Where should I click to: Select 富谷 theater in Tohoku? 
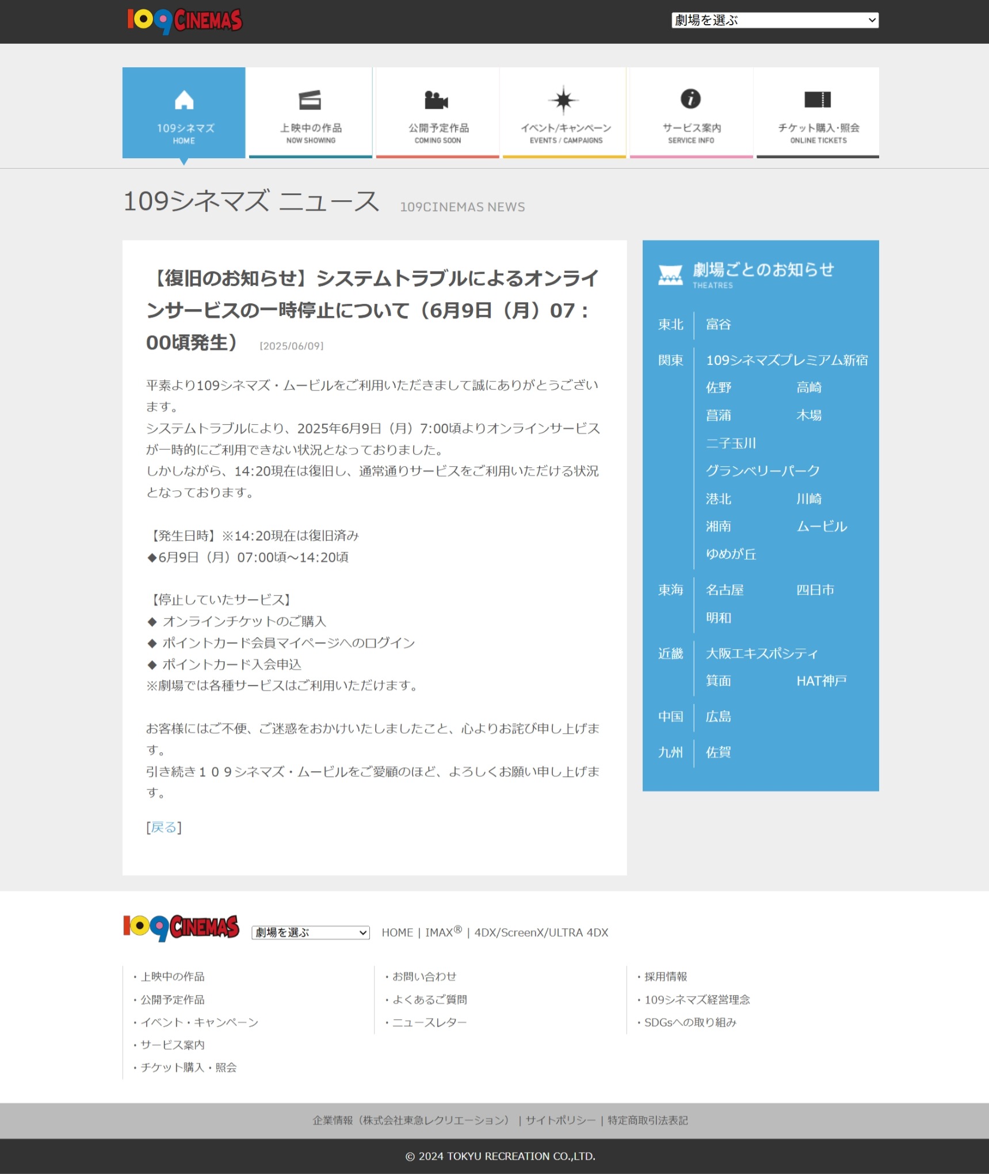(x=719, y=325)
